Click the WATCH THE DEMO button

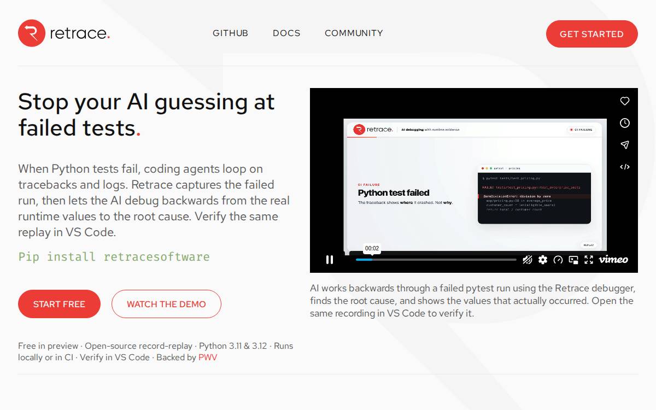coord(166,304)
